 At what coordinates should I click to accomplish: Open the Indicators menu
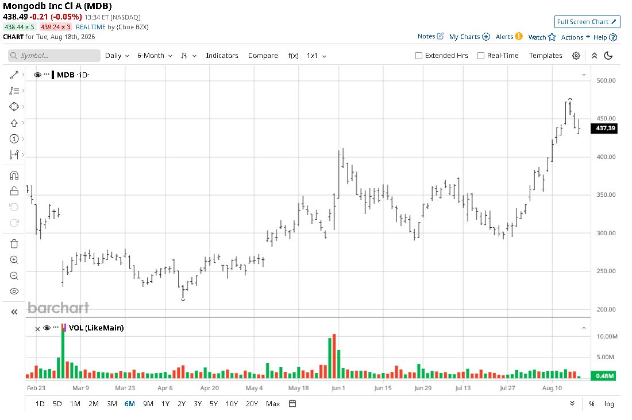[x=222, y=56]
